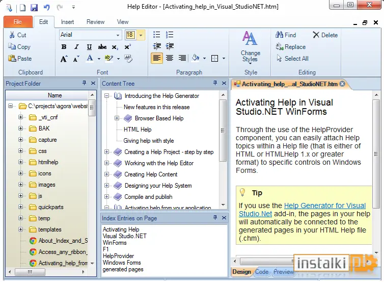The height and width of the screenshot is (282, 384).
Task: Toggle pin on Project Folder panel
Action: click(84, 83)
